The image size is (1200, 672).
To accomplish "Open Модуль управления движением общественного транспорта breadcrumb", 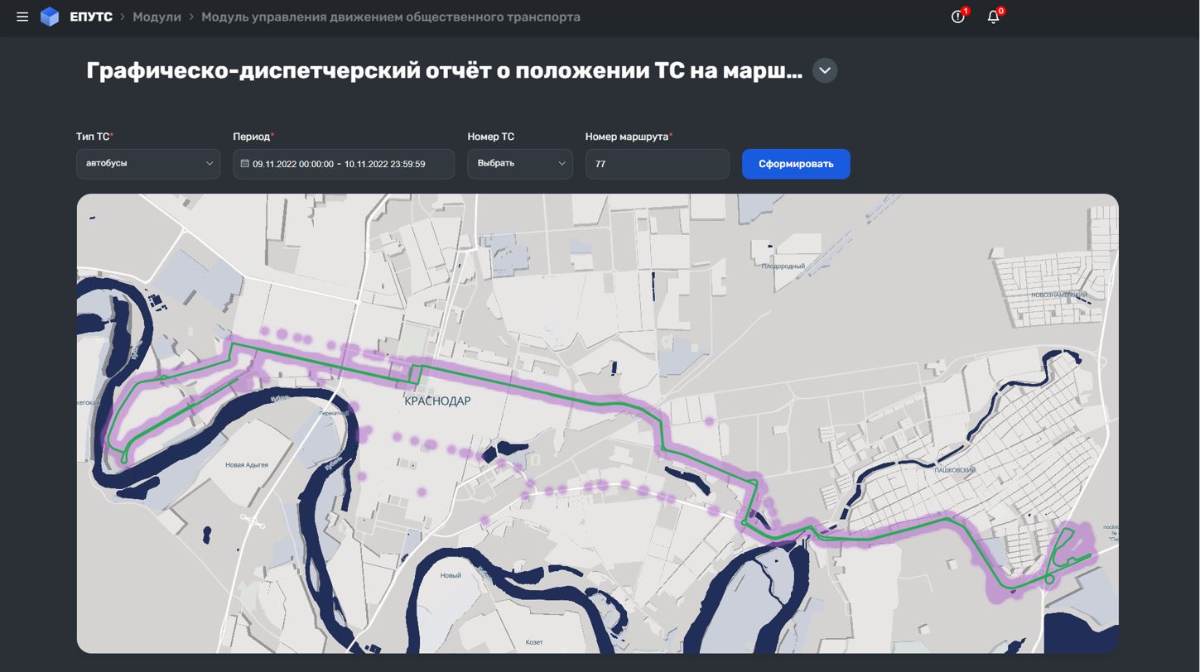I will point(390,17).
